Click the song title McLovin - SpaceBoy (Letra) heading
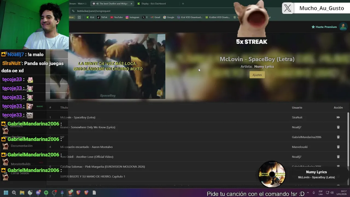 [x=257, y=59]
